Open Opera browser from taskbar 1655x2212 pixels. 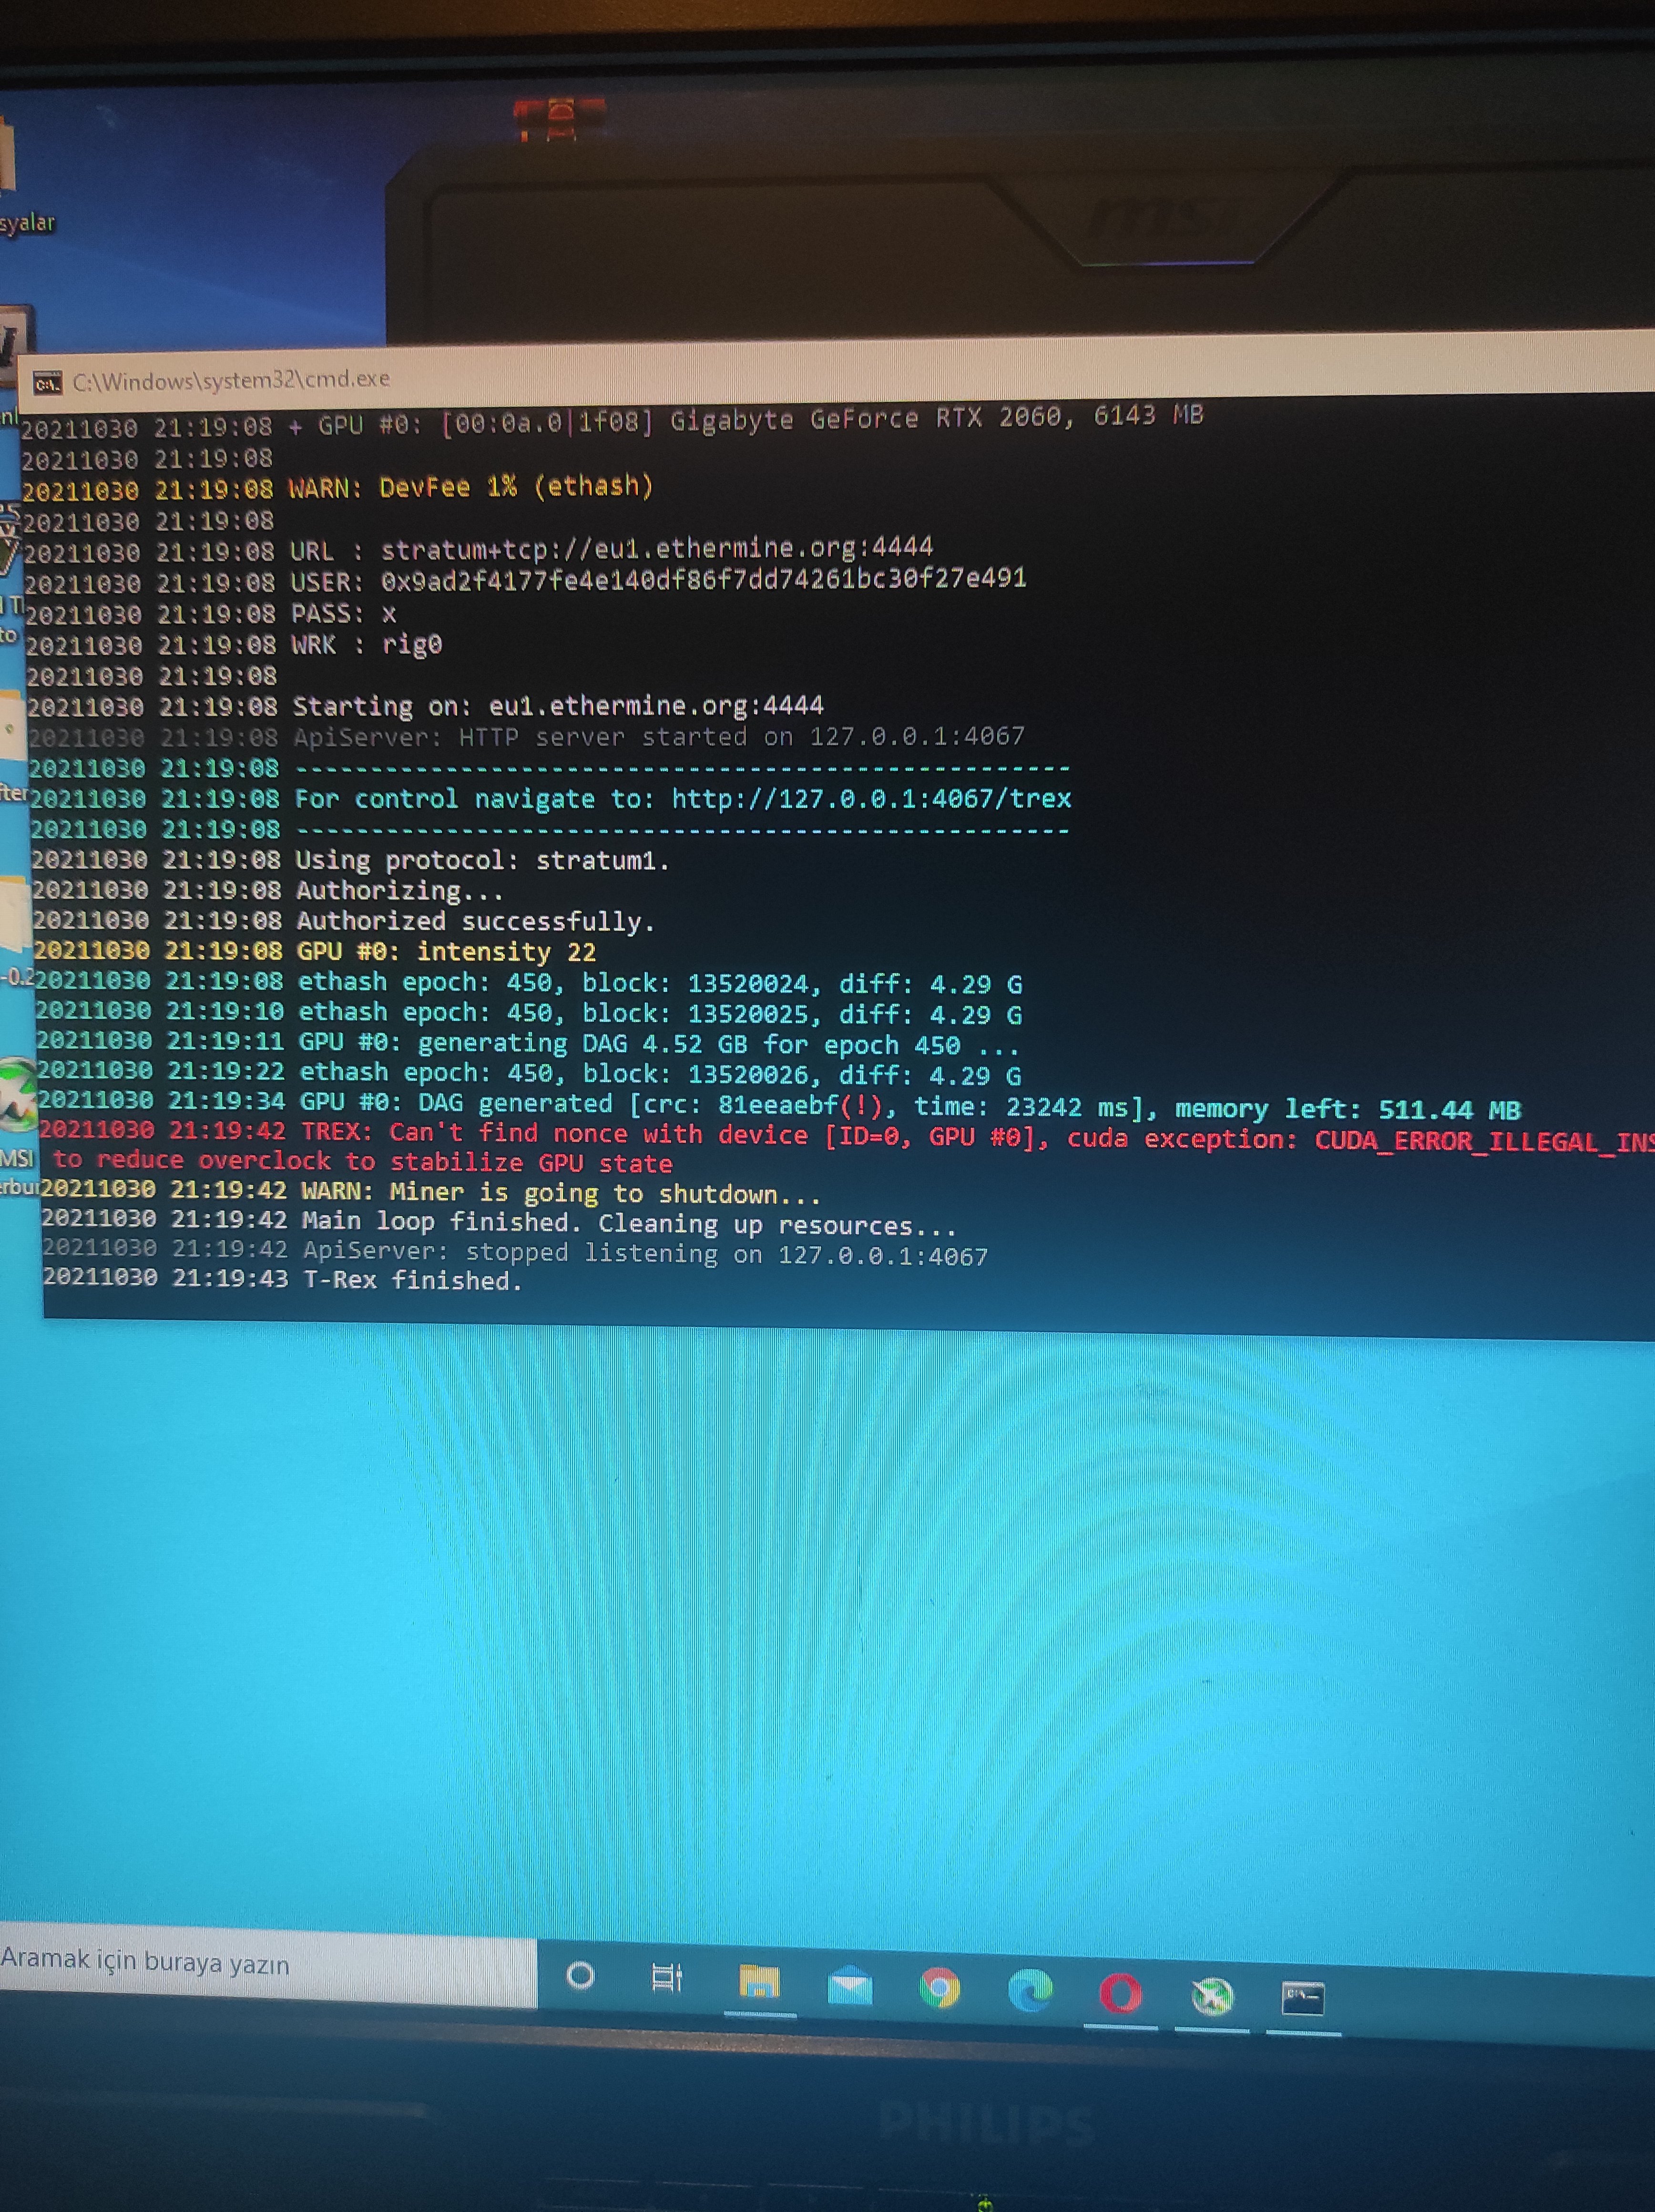[x=1120, y=1993]
